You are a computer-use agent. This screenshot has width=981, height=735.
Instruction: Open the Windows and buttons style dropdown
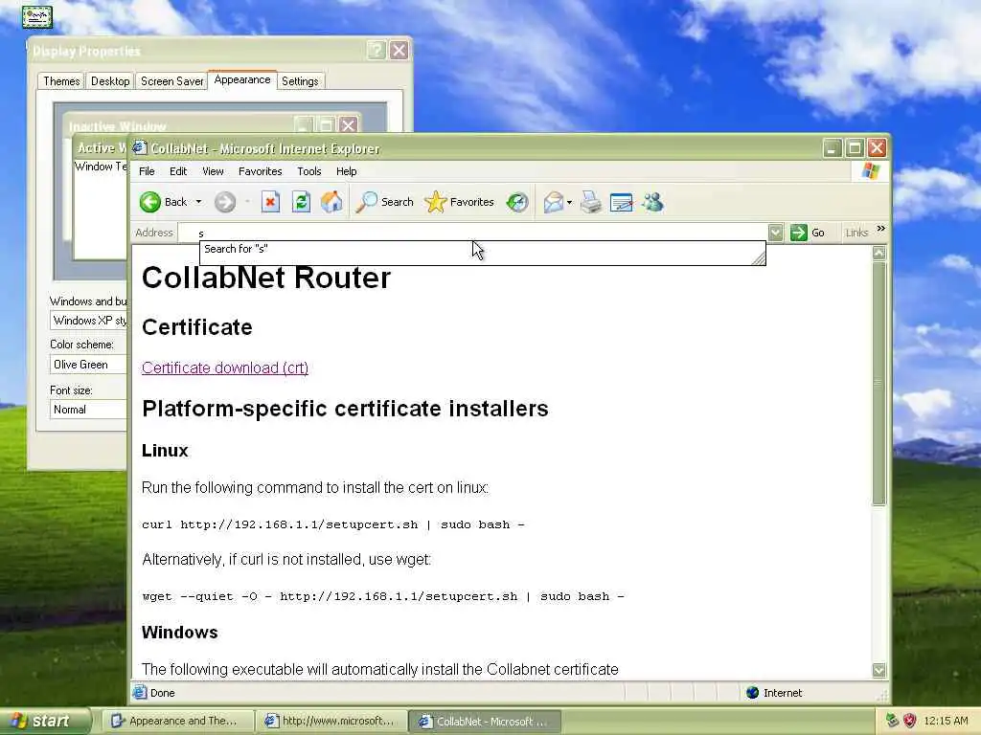click(x=88, y=320)
